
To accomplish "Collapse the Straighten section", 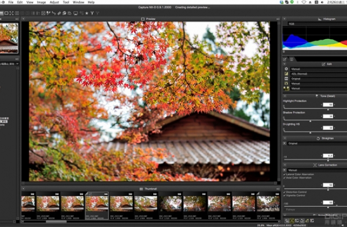I will tap(285, 138).
